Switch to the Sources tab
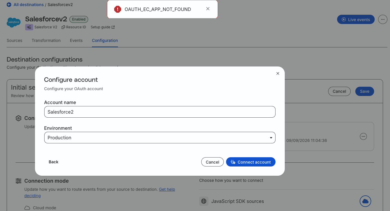The width and height of the screenshot is (390, 211). 14,40
